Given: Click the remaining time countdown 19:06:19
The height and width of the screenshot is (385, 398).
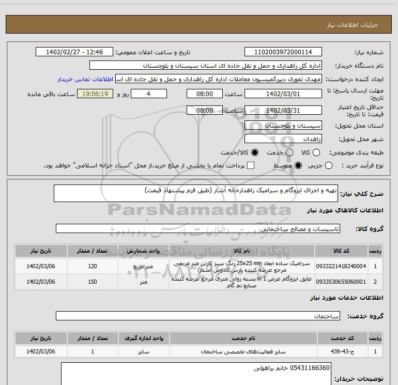Looking at the screenshot, I should (x=95, y=94).
